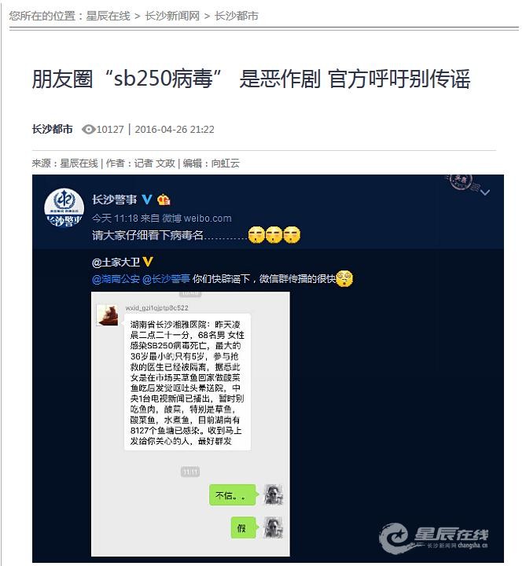Click the gold V badge by 土家大卫
Viewport: 526px width, 566px height.
pyautogui.click(x=148, y=261)
